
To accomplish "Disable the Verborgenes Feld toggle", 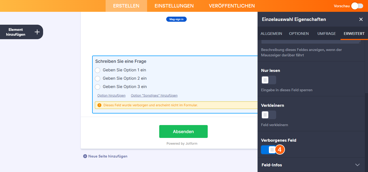I will click(x=268, y=149).
